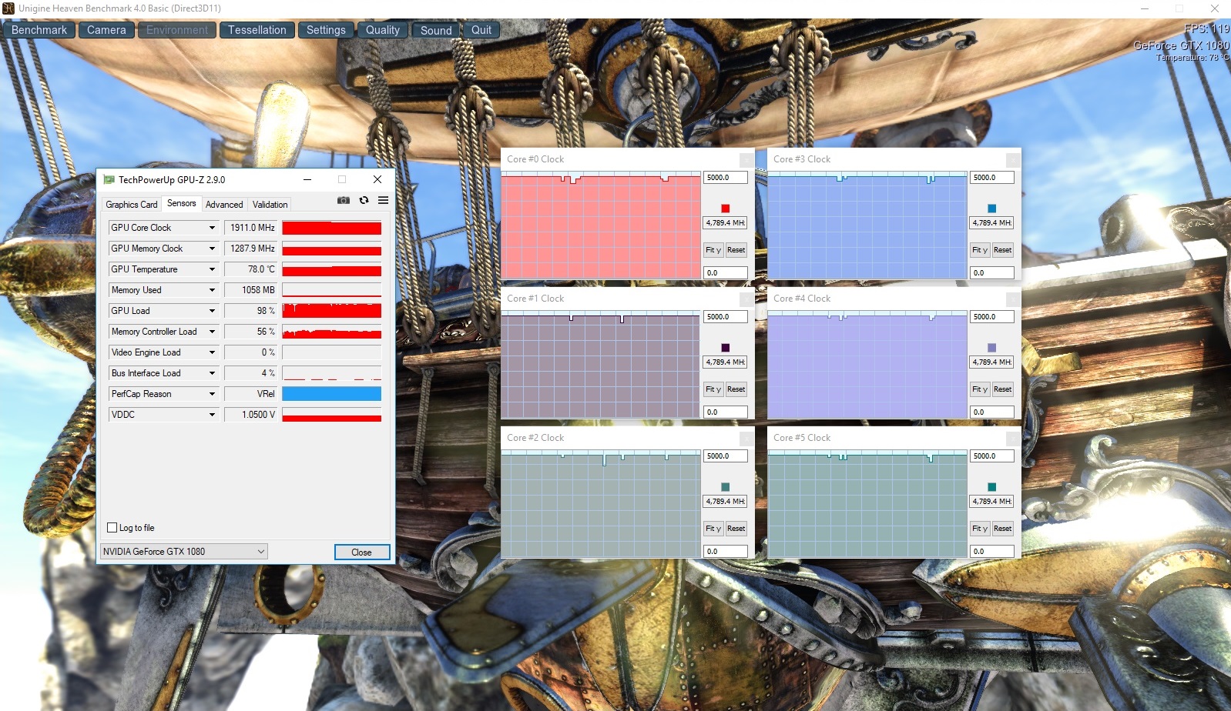This screenshot has height=711, width=1231.
Task: Close the Core #4 Clock graph panel
Action: coord(1013,299)
